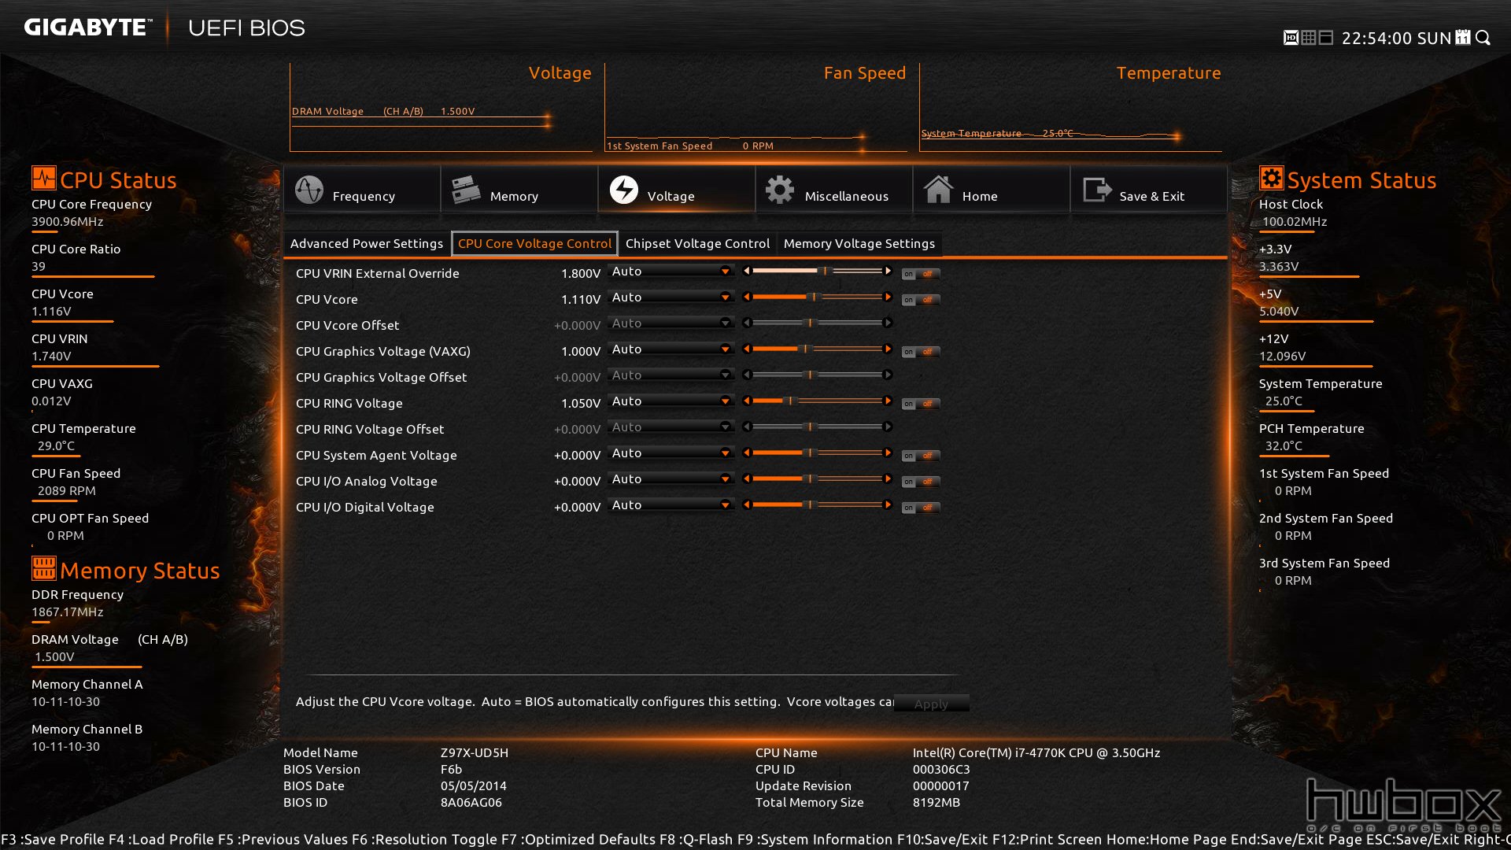Open CPU System Agent Voltage dropdown
This screenshot has height=850, width=1511.
[x=671, y=453]
